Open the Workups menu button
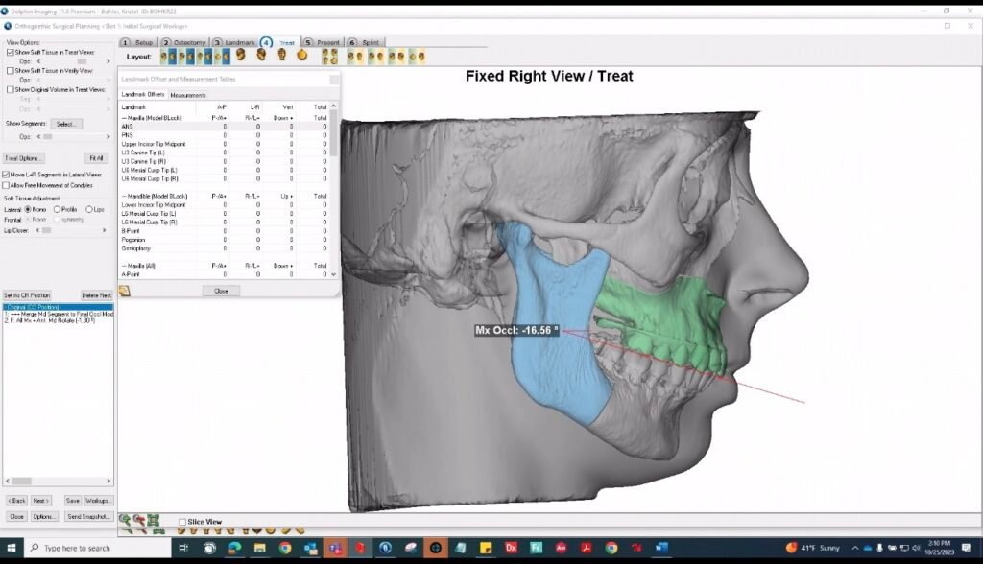983x564 pixels. click(99, 501)
